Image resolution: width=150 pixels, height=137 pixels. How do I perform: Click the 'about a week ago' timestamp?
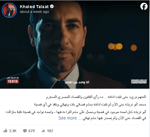tap(34, 12)
